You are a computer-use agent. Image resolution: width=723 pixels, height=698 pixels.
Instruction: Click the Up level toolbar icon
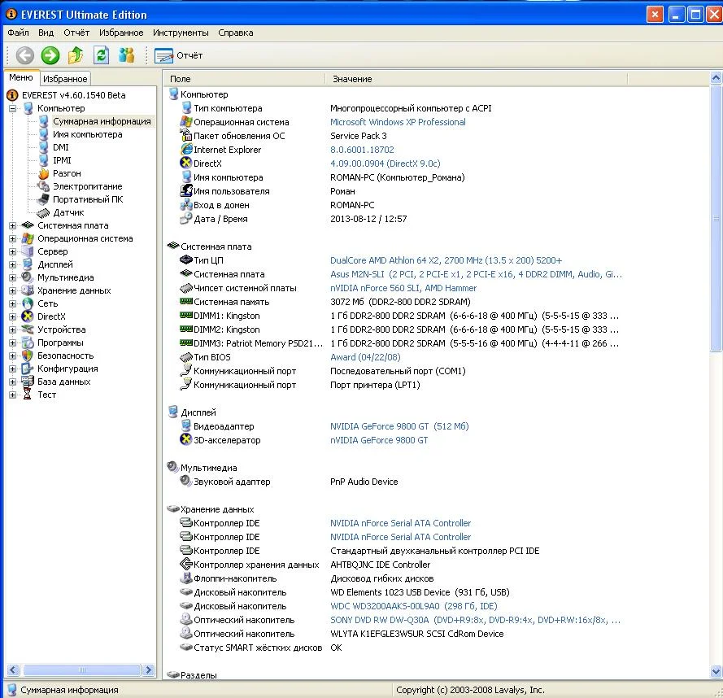pos(76,55)
